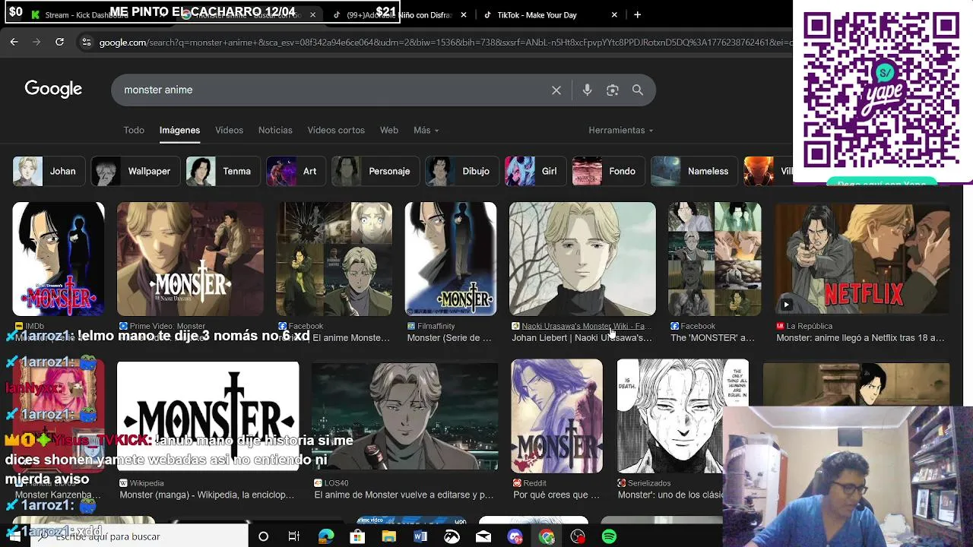Open the Google logo homepage

click(x=53, y=89)
